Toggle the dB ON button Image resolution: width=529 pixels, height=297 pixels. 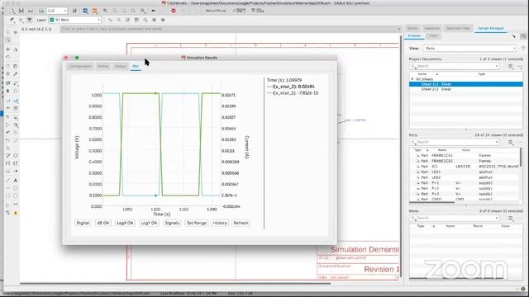point(102,223)
